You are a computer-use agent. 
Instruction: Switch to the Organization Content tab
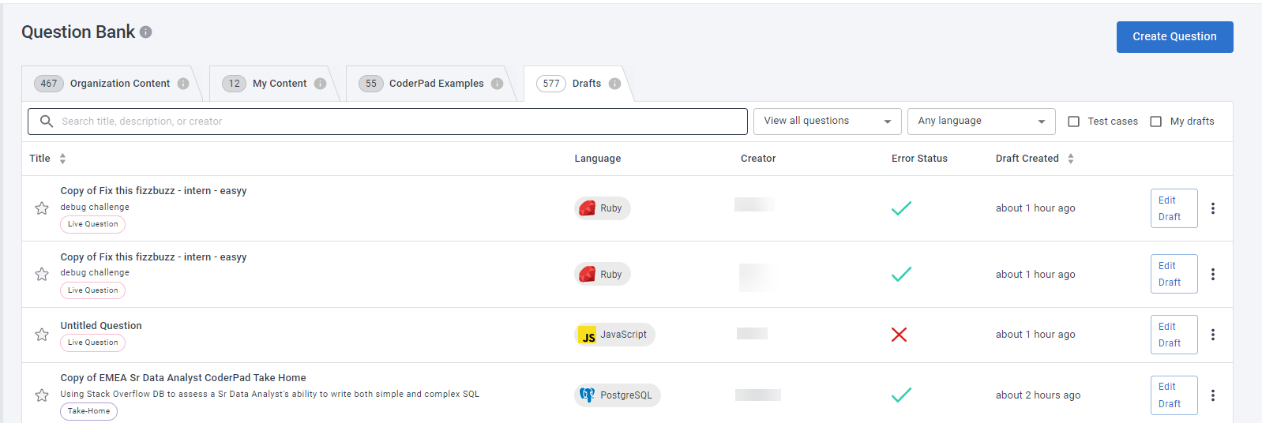click(119, 84)
